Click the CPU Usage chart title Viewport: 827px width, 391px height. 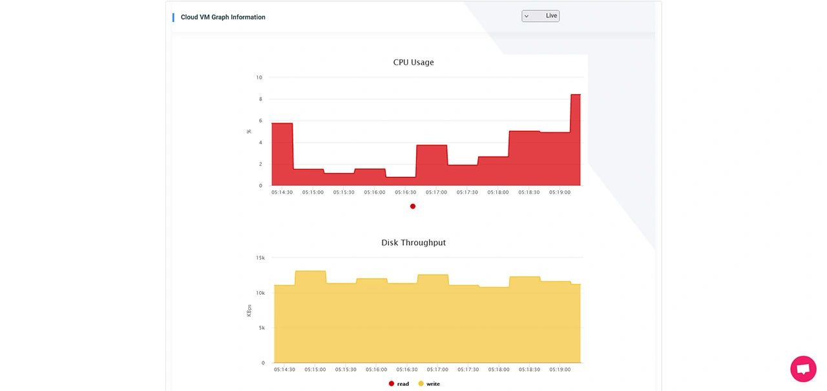(413, 63)
